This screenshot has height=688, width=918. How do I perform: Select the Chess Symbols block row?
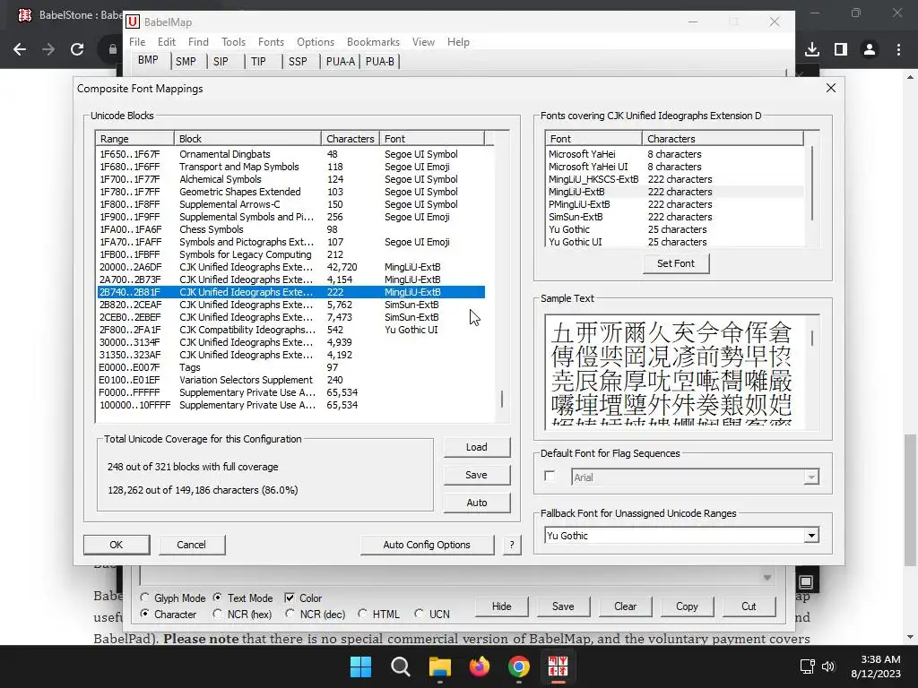point(291,229)
